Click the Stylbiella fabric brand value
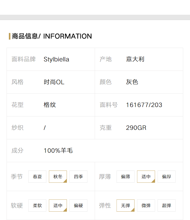This screenshot has width=190, height=220. point(56,59)
